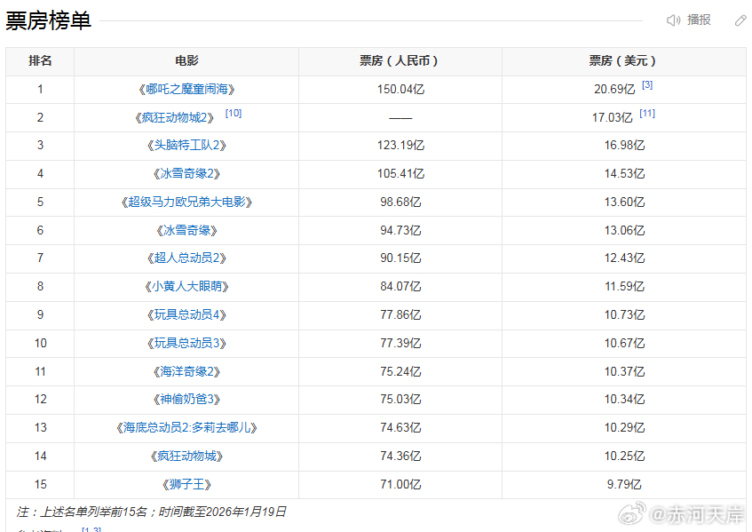Click citation [10] beside 疯狂动物城2
Image resolution: width=752 pixels, height=532 pixels.
(x=234, y=113)
